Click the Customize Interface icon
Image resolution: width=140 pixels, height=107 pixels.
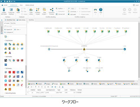[x=11, y=10]
